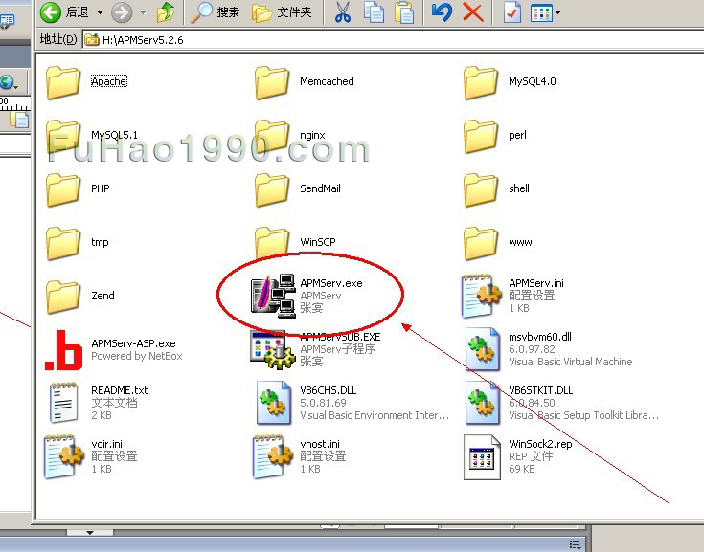Select the vhost.ini config file

pyautogui.click(x=299, y=456)
